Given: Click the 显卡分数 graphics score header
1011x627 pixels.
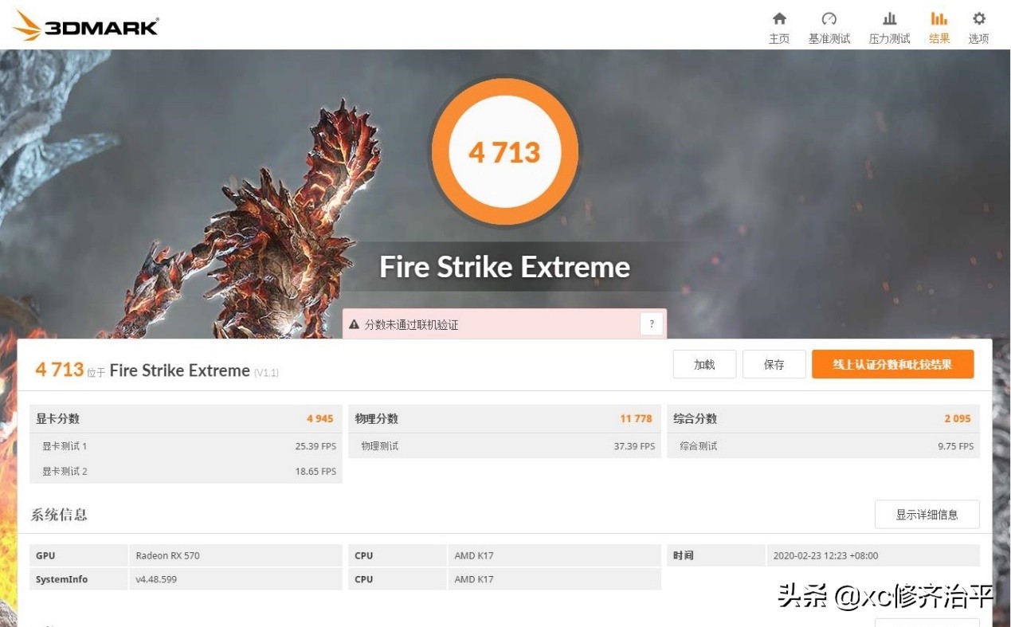Looking at the screenshot, I should coord(61,417).
